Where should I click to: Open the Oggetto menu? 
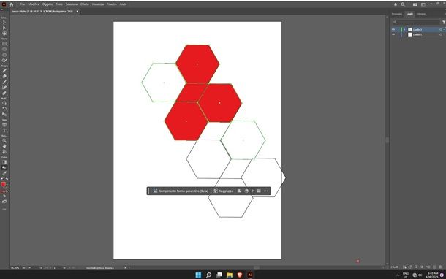[48, 4]
